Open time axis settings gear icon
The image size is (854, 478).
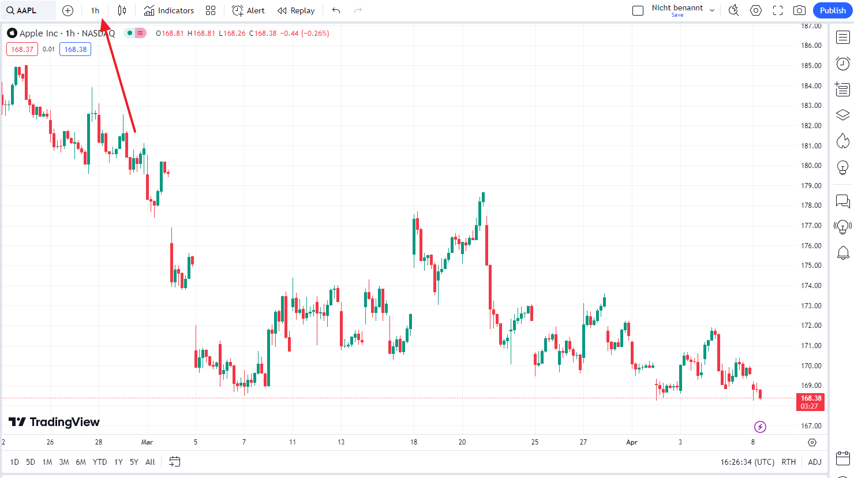pos(812,442)
